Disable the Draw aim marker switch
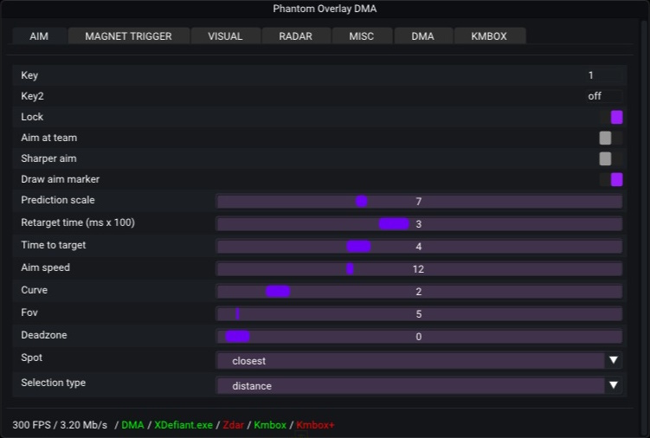Image resolution: width=650 pixels, height=438 pixels. 611,179
